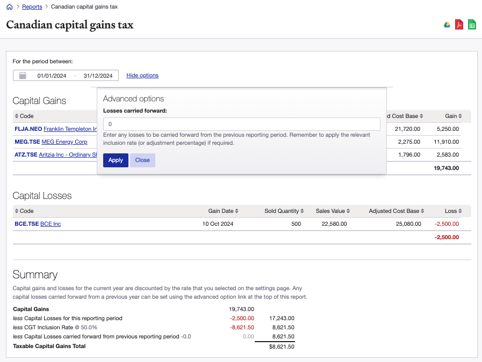This screenshot has height=362, width=482.
Task: Select the 17,243.00 summary subtotal
Action: (282, 318)
